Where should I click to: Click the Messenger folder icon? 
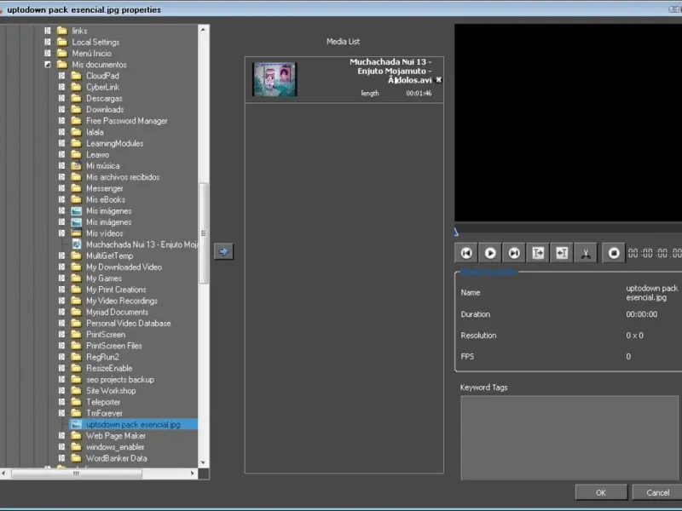76,188
